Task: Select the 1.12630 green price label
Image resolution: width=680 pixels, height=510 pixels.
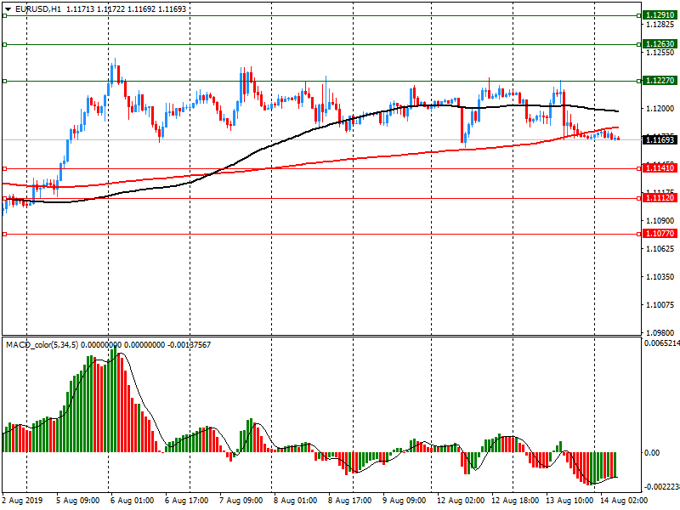Action: point(660,44)
